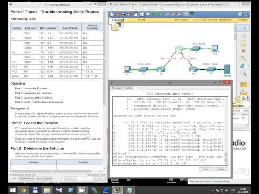259x194 pixels.
Task: Go to next instruction page button
Action: point(100,178)
